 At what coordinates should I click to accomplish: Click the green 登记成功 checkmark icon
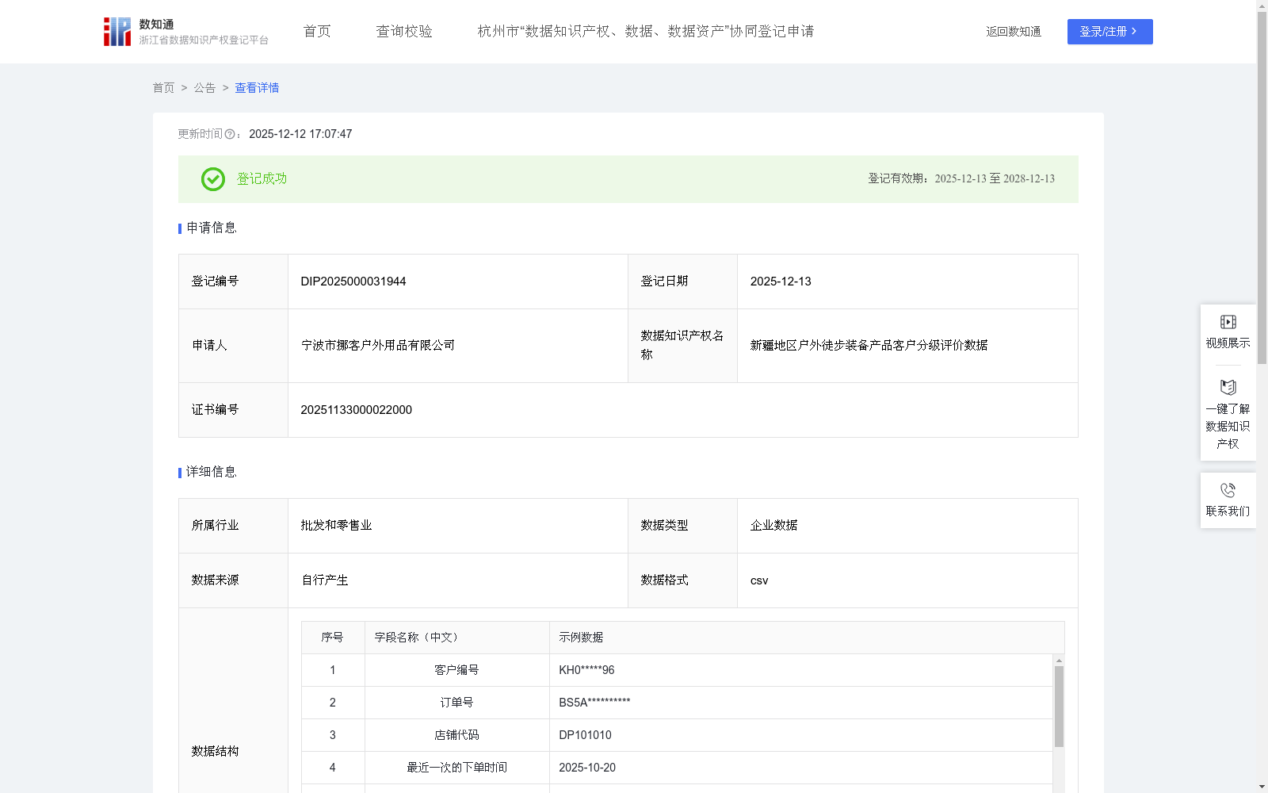(213, 179)
